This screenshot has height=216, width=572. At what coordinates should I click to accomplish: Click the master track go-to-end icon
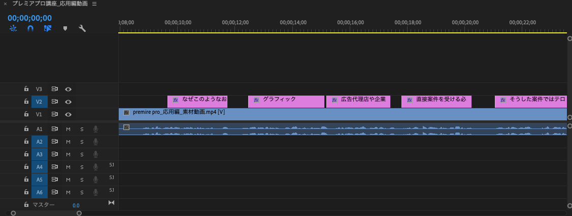111,202
